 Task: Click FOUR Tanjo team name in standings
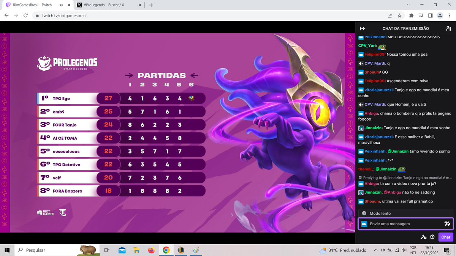point(65,125)
